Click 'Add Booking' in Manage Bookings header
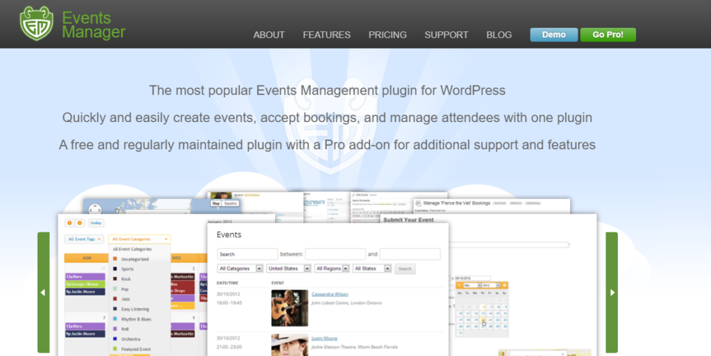This screenshot has height=356, width=711. point(533,203)
